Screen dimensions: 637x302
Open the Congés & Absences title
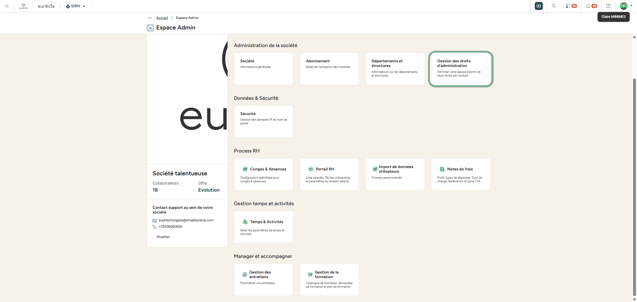pos(268,169)
